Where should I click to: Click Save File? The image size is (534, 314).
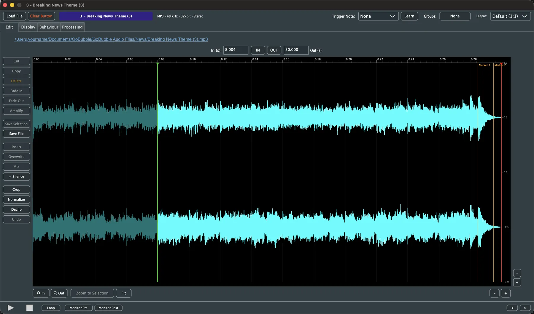coord(16,134)
